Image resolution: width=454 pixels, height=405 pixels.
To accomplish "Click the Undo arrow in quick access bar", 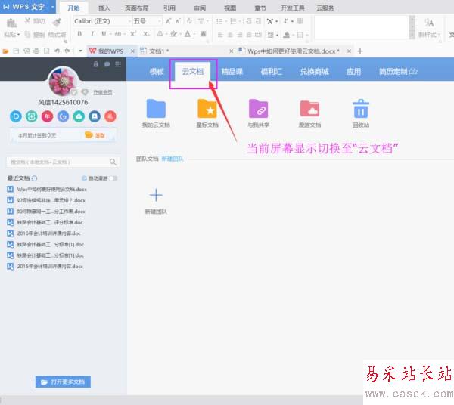I will (57, 51).
